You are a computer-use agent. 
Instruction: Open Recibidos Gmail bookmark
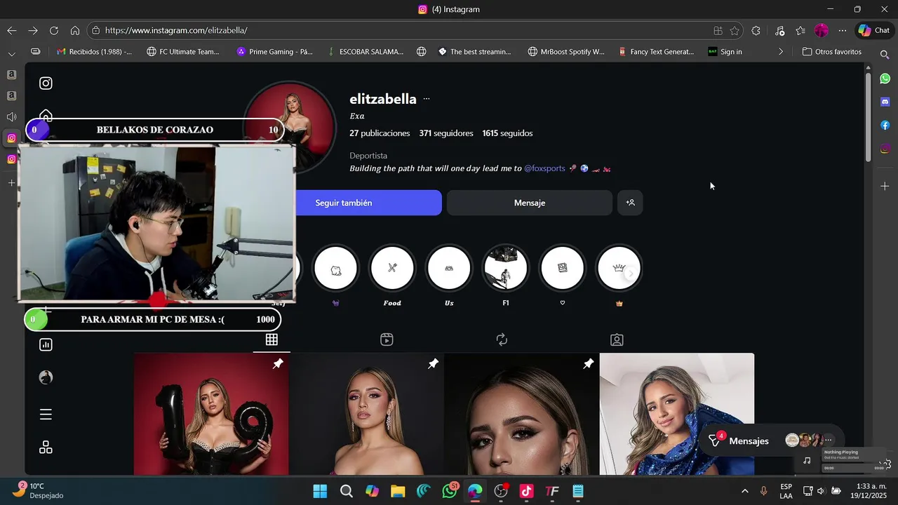pos(94,51)
